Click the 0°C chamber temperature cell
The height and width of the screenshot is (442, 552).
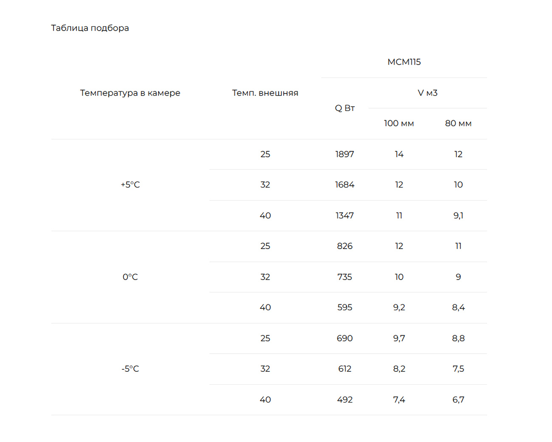tap(130, 277)
